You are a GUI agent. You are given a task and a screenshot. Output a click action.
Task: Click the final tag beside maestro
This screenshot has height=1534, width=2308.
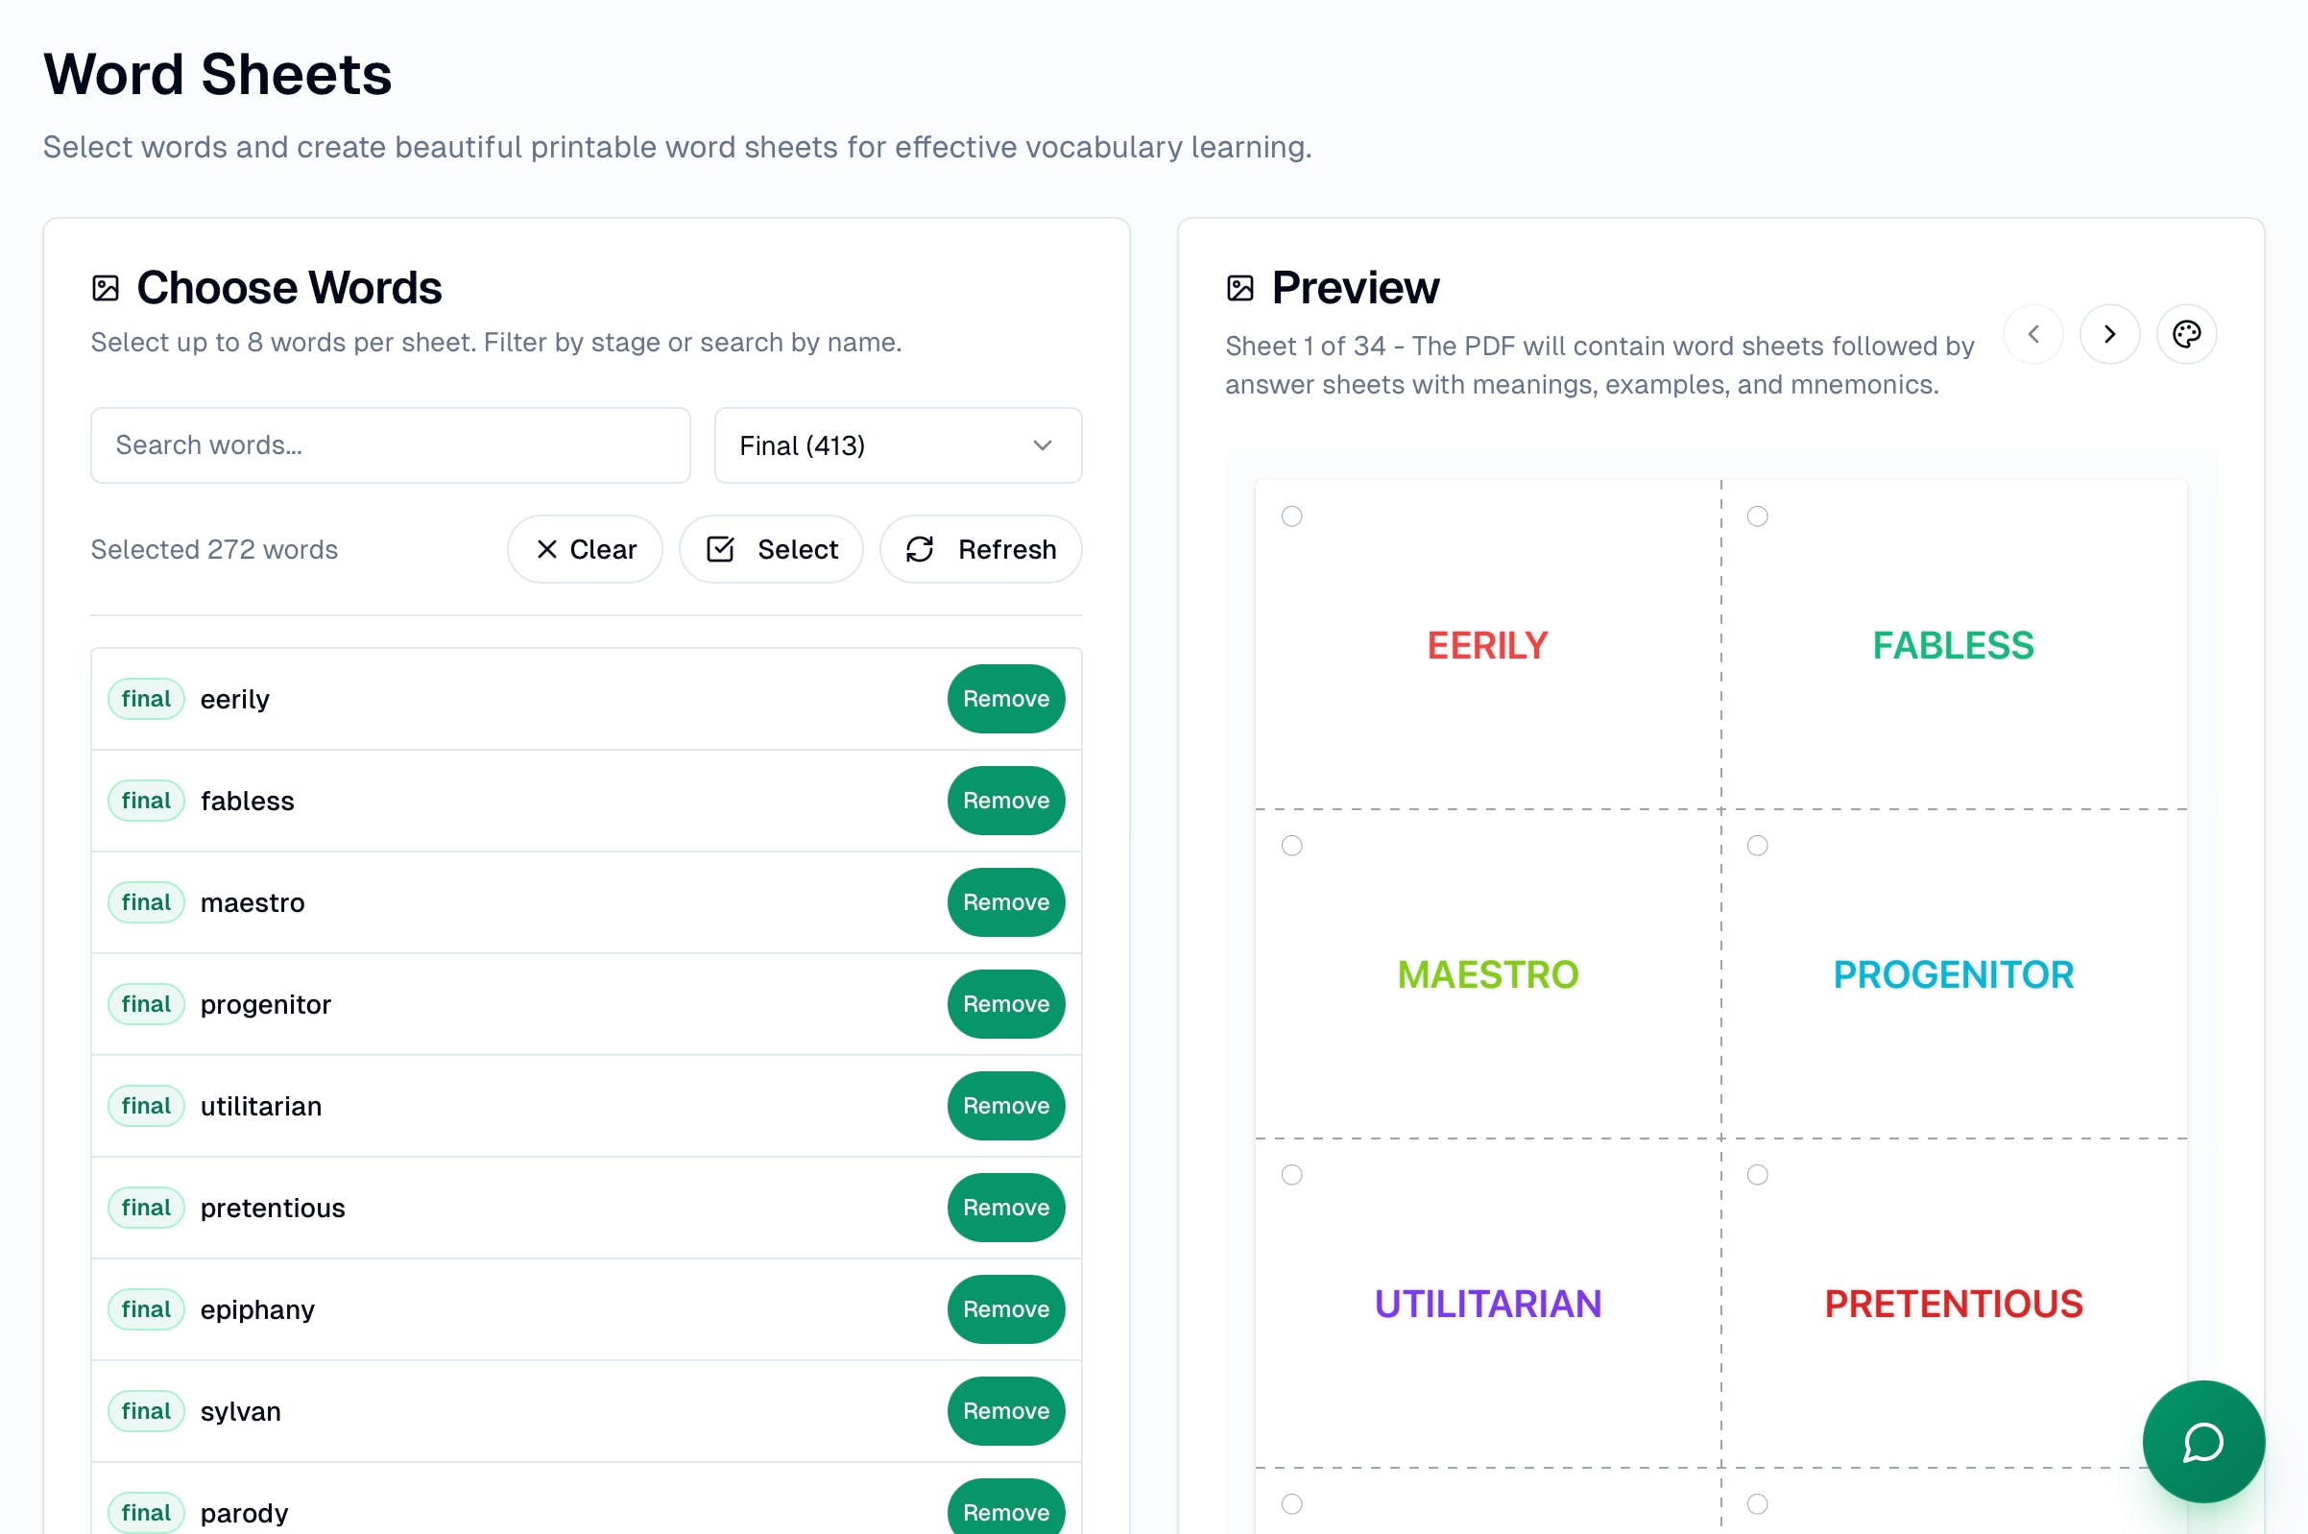click(x=146, y=902)
